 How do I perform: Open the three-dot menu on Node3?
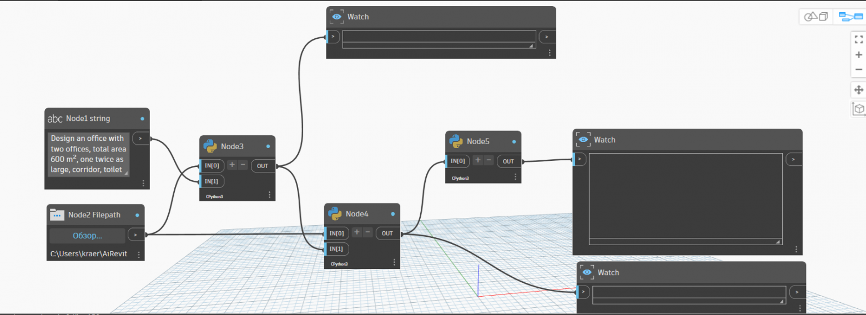click(269, 195)
